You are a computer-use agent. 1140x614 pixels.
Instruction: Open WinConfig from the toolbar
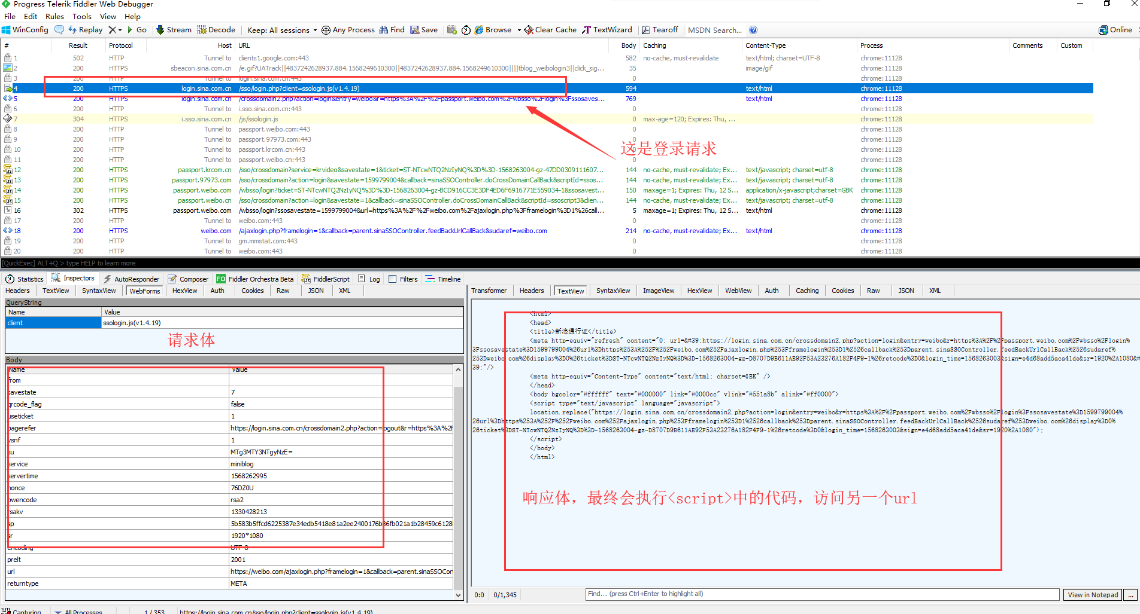[x=25, y=30]
